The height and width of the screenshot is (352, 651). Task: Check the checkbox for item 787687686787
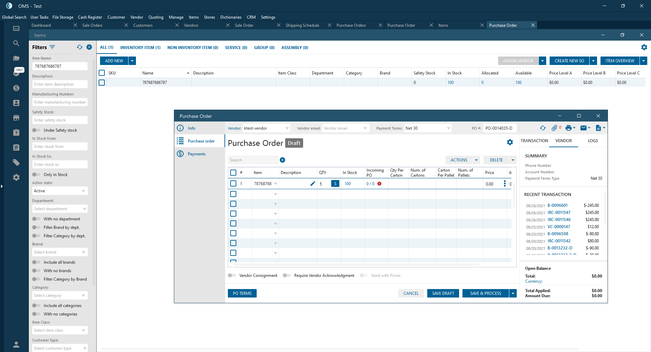(x=102, y=83)
